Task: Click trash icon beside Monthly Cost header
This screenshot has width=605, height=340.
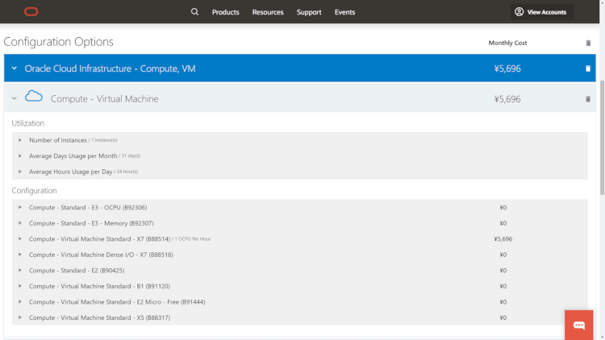Action: coord(588,43)
